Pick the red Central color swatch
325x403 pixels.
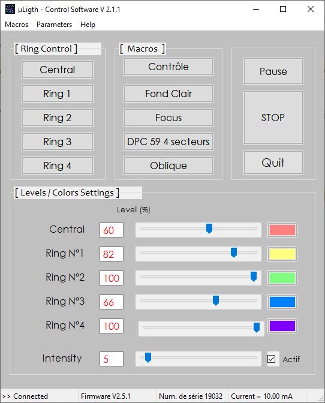coord(282,230)
